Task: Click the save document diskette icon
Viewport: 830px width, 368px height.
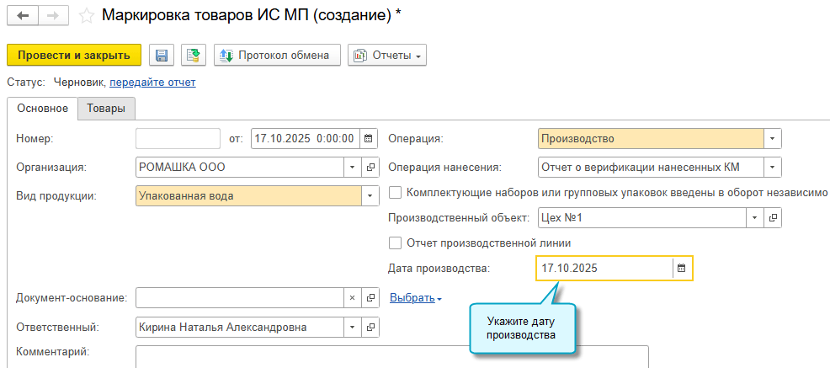Action: (162, 56)
